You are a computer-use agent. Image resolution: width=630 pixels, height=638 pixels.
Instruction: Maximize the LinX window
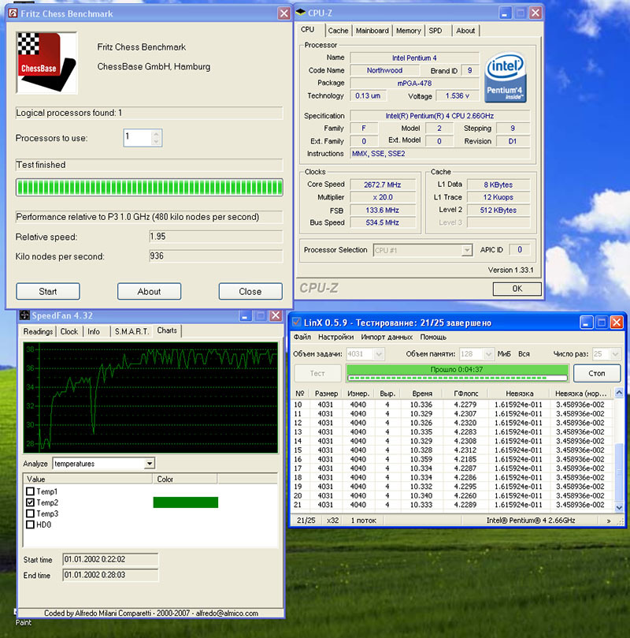[x=601, y=323]
